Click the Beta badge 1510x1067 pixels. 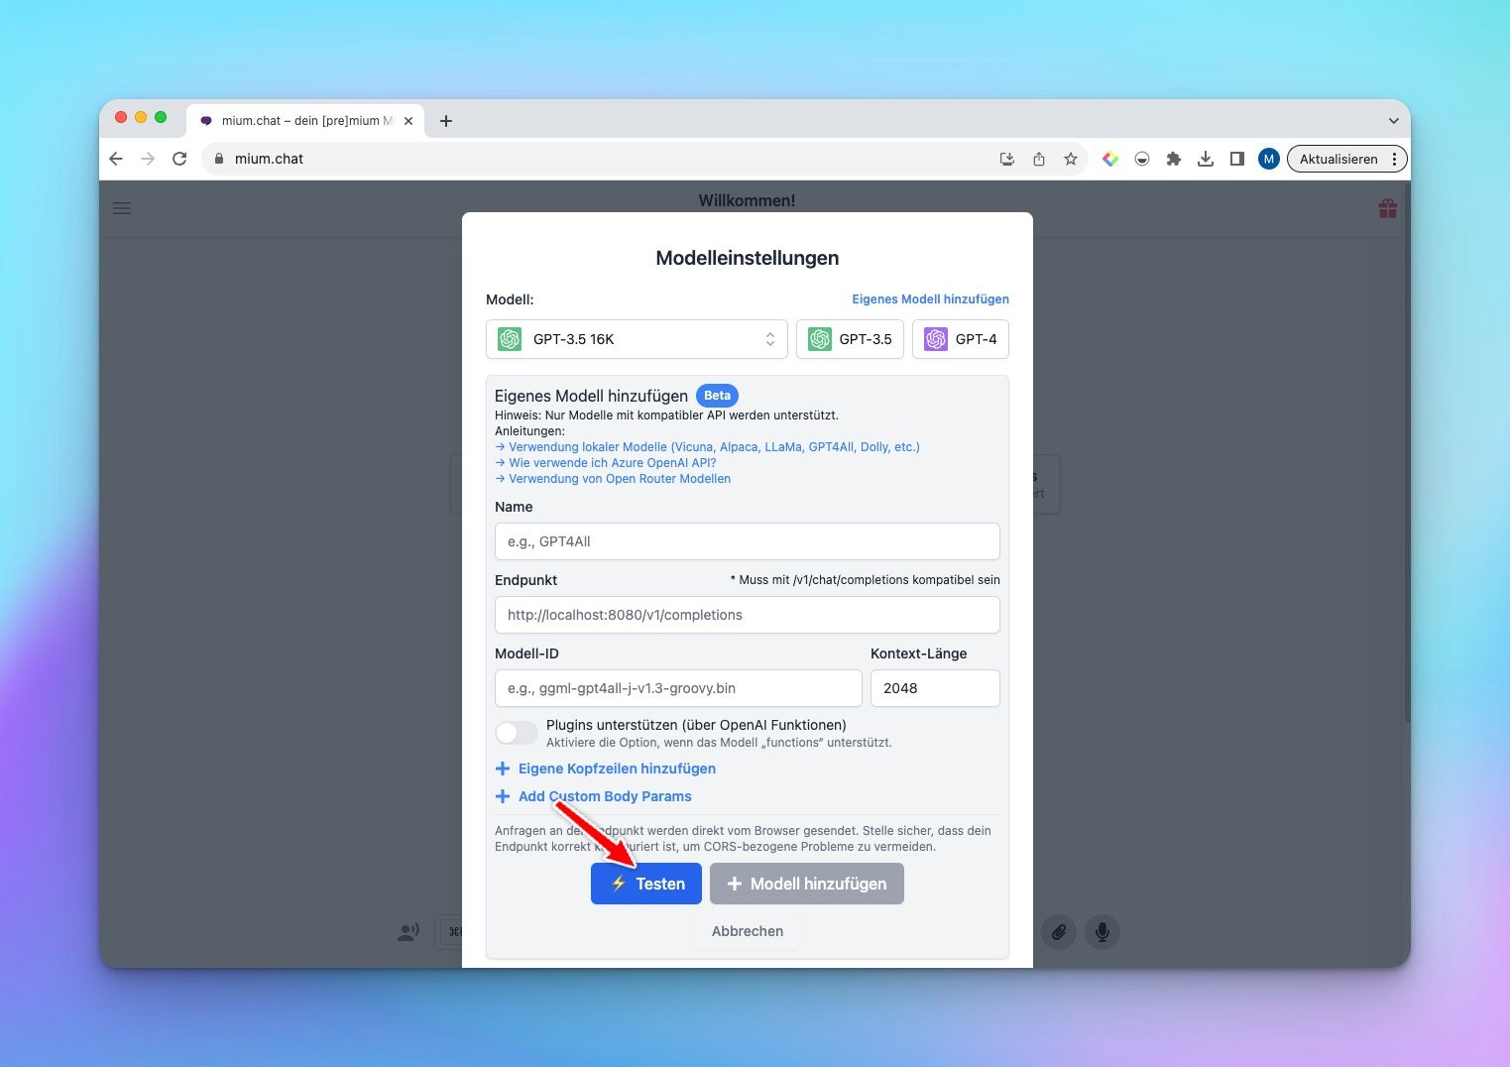click(717, 396)
